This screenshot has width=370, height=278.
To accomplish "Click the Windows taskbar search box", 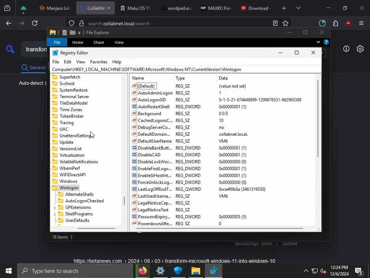I will [75, 271].
